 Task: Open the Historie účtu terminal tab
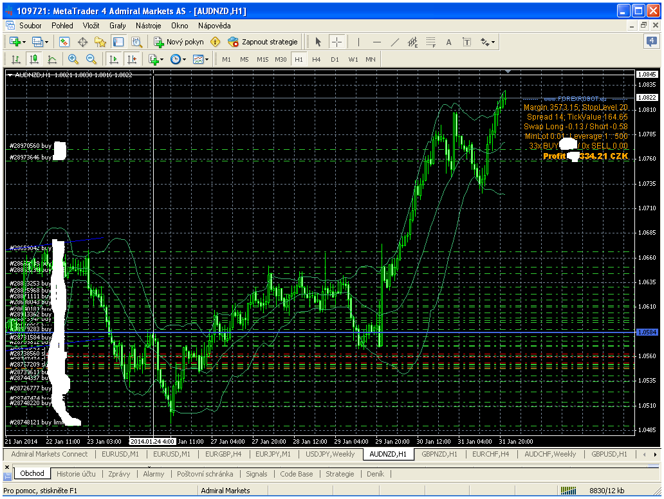(76, 474)
